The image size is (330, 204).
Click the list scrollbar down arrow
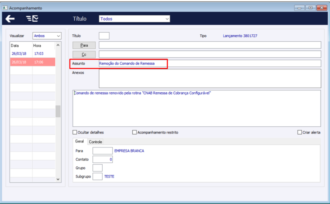[58, 179]
